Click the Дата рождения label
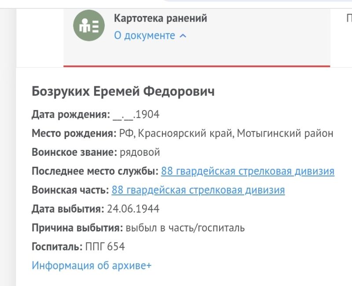This screenshot has height=286, width=352. pos(71,114)
